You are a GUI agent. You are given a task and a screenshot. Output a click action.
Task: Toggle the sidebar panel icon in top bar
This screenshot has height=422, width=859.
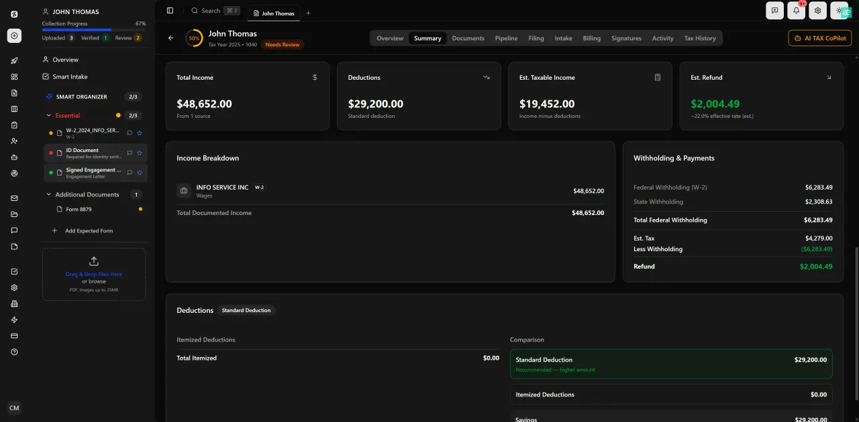click(x=170, y=11)
